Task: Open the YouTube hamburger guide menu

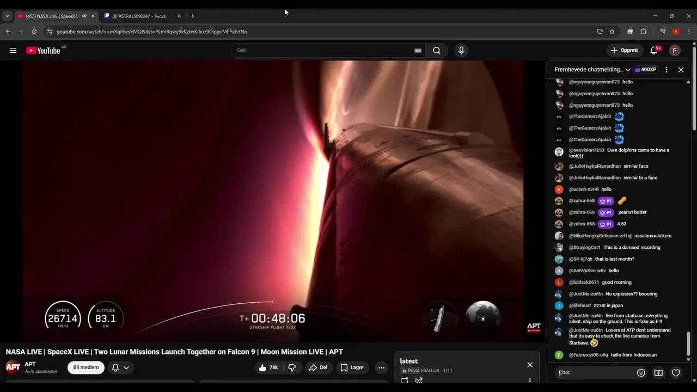Action: click(13, 51)
